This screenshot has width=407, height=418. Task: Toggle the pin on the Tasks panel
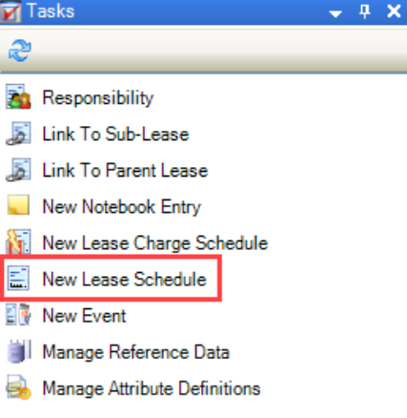365,11
